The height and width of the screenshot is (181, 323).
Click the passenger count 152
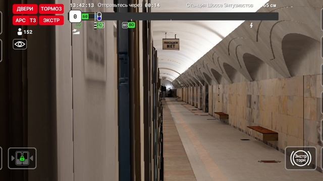coord(28,32)
